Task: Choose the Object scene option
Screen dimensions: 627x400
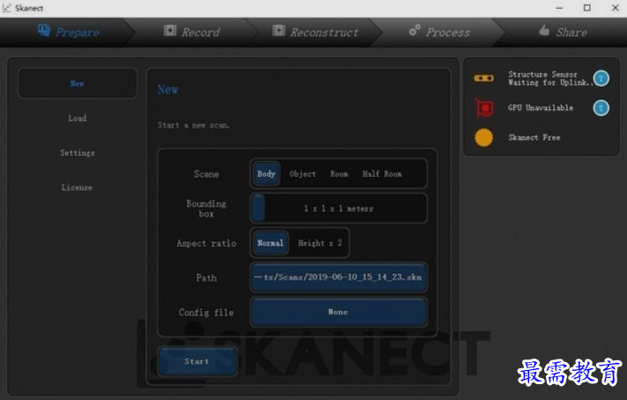Action: click(x=302, y=174)
